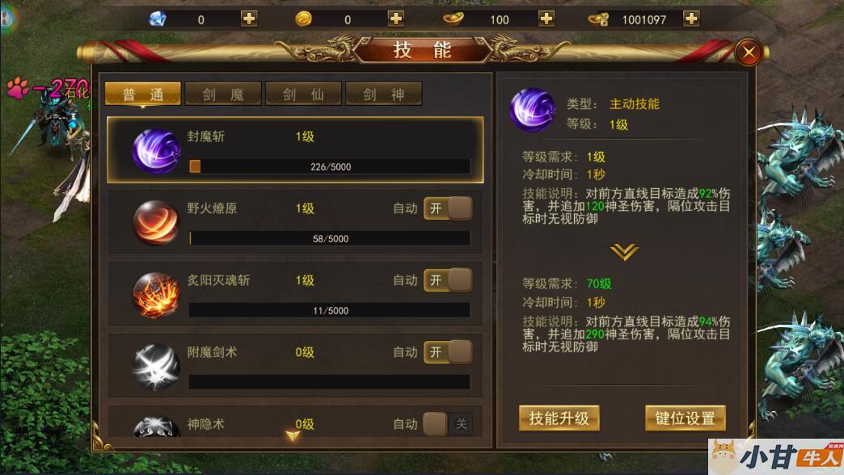This screenshot has width=844, height=475.
Task: Toggle auto-cast switch for 野火燎原
Action: tap(448, 208)
